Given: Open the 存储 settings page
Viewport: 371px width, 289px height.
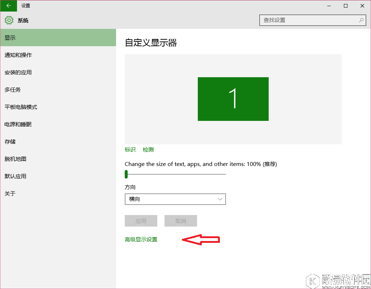Looking at the screenshot, I should click(x=10, y=141).
